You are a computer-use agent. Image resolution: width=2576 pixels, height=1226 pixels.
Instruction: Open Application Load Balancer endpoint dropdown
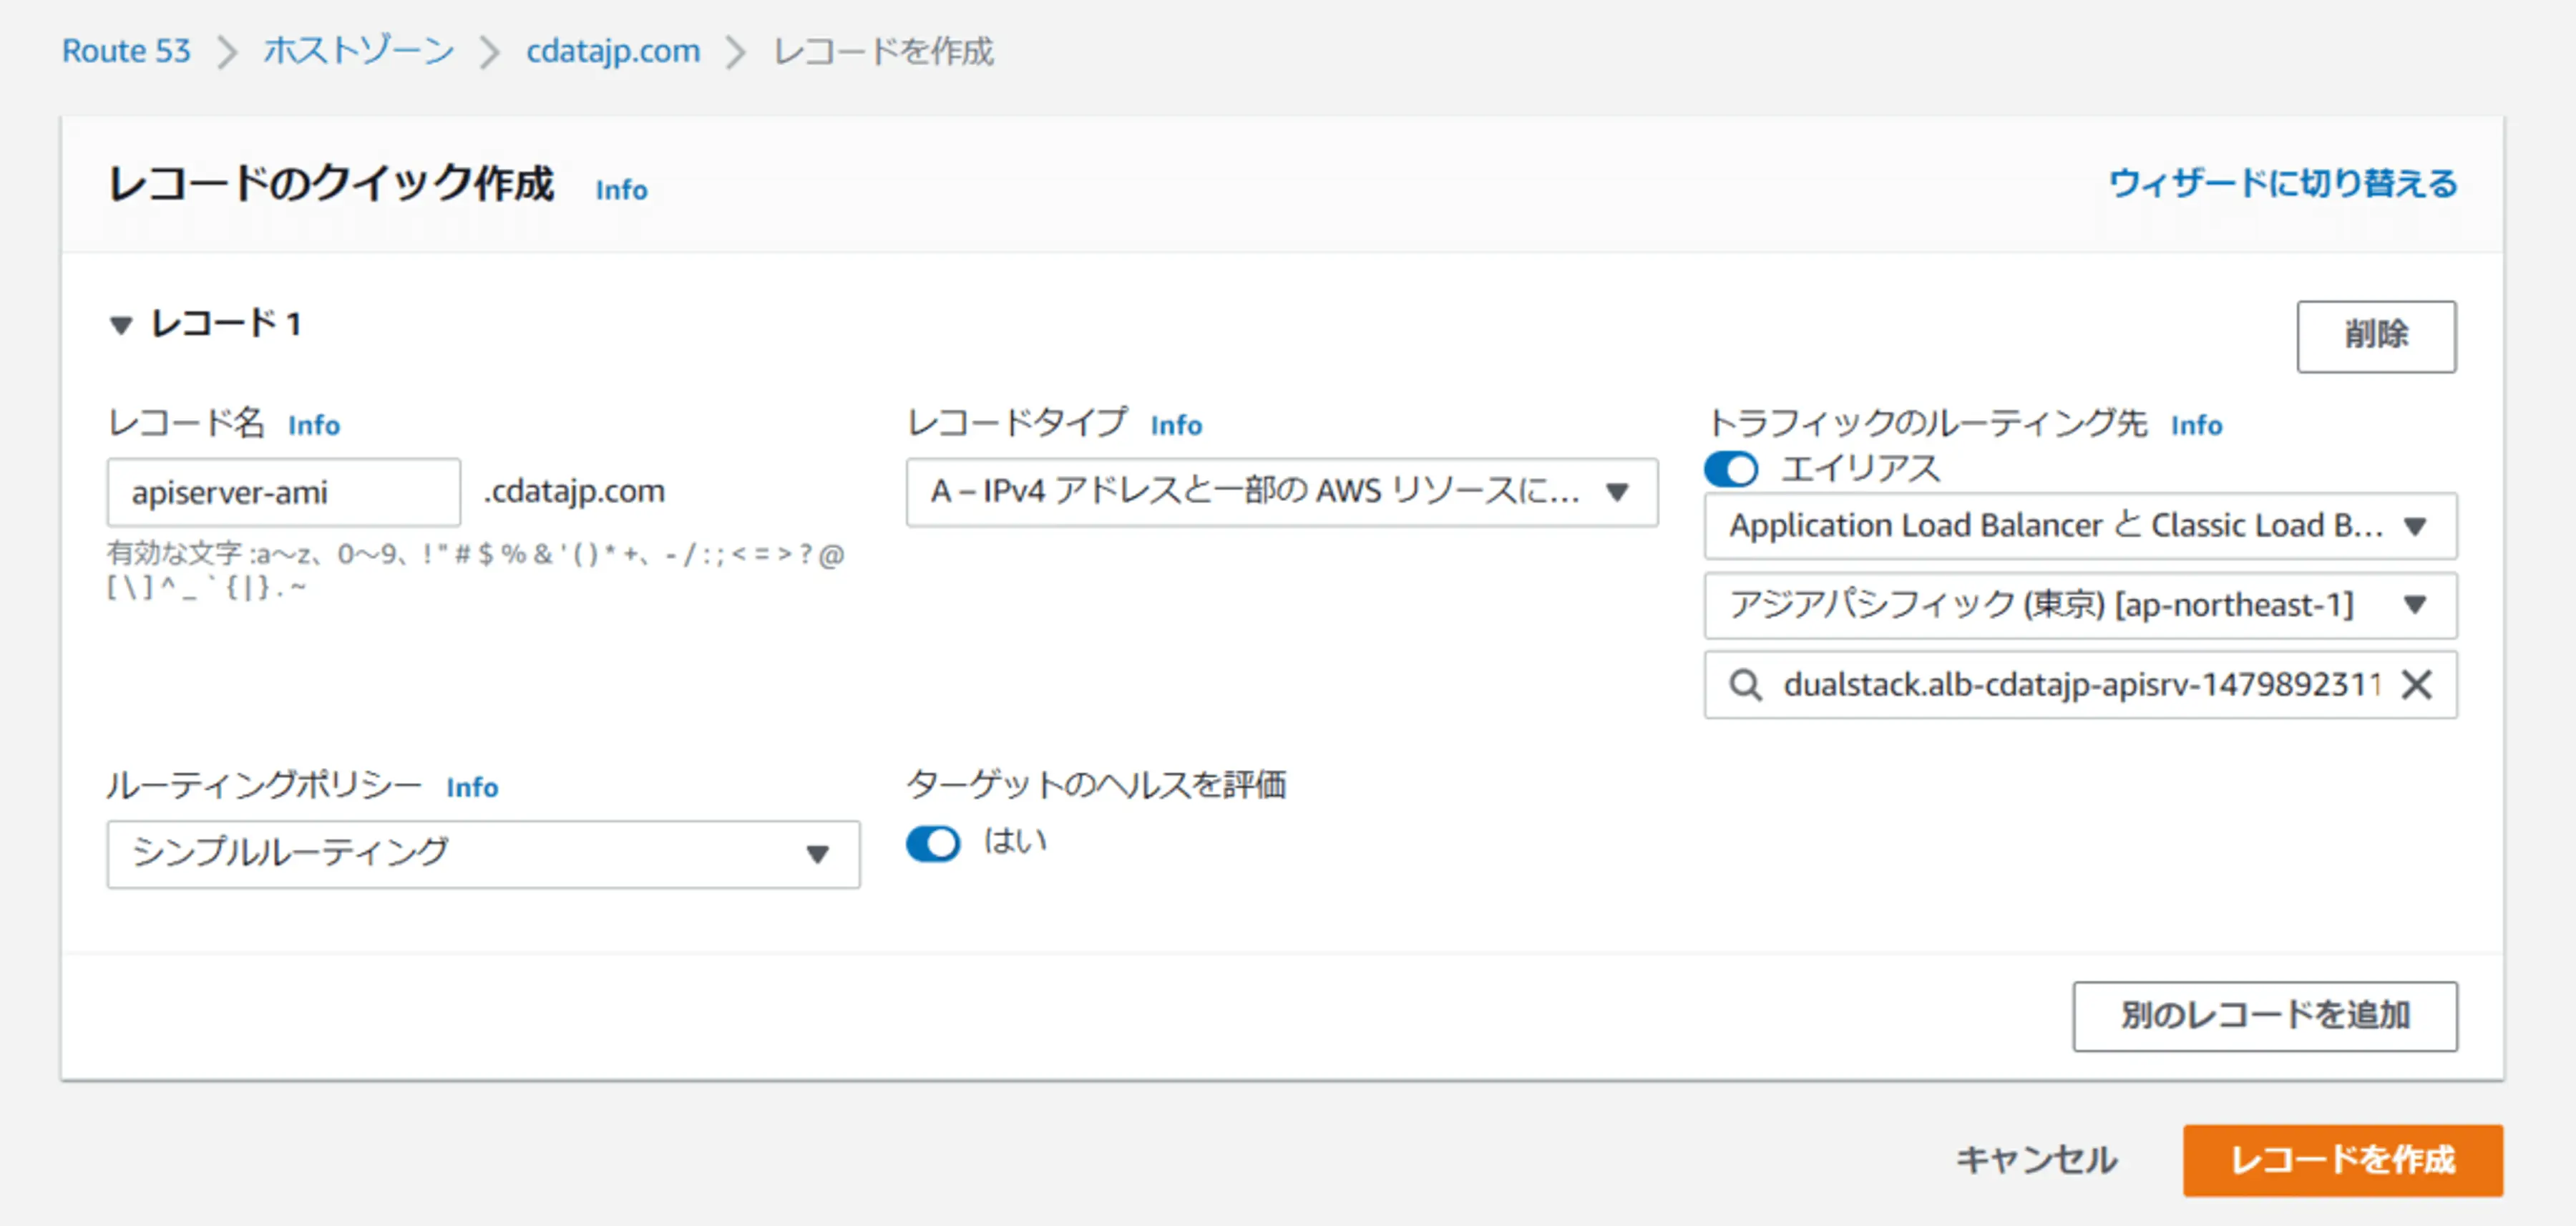point(2080,526)
